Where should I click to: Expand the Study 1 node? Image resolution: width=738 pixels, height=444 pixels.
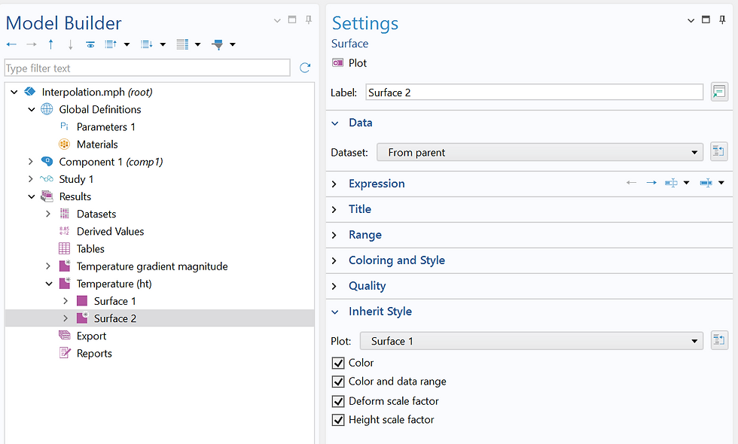tap(31, 179)
